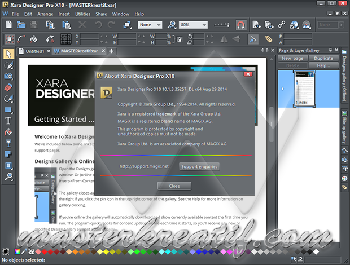Click Help... in the gallery
350x265 pixels.
click(x=323, y=65)
